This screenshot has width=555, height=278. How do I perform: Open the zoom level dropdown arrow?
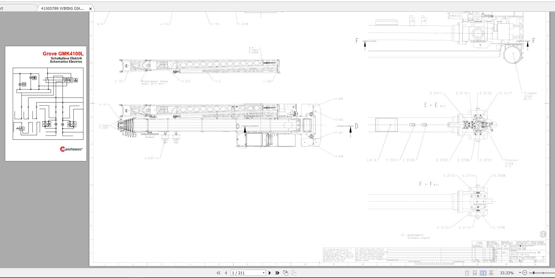520,273
